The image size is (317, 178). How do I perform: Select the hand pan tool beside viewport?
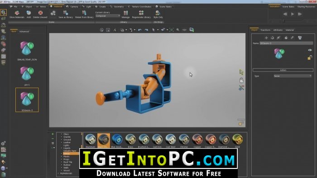tap(241, 80)
